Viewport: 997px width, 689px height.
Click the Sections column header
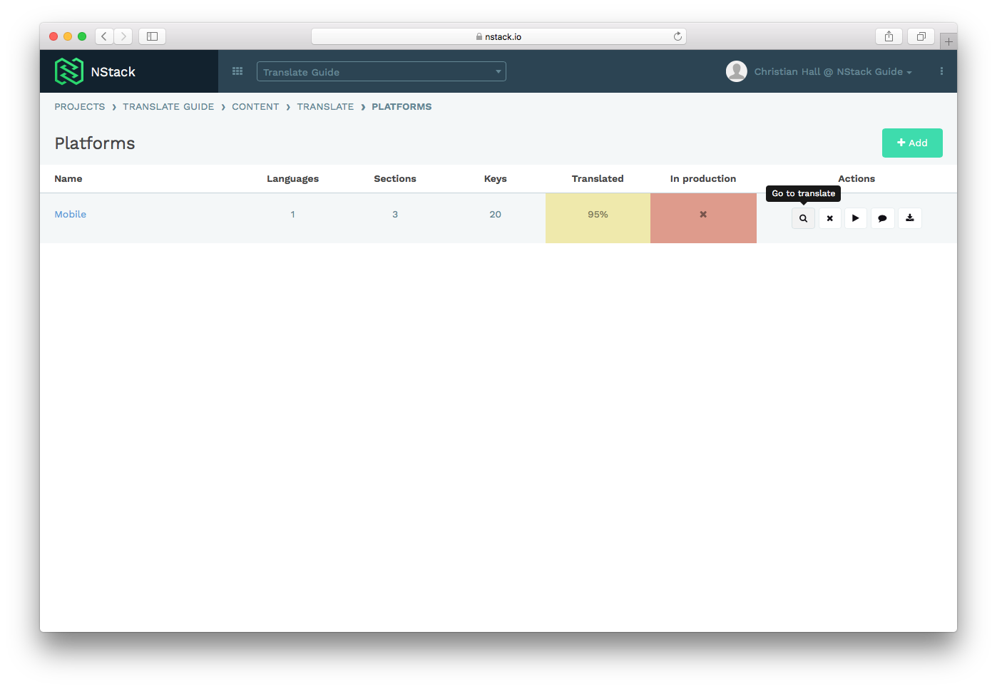(x=395, y=179)
